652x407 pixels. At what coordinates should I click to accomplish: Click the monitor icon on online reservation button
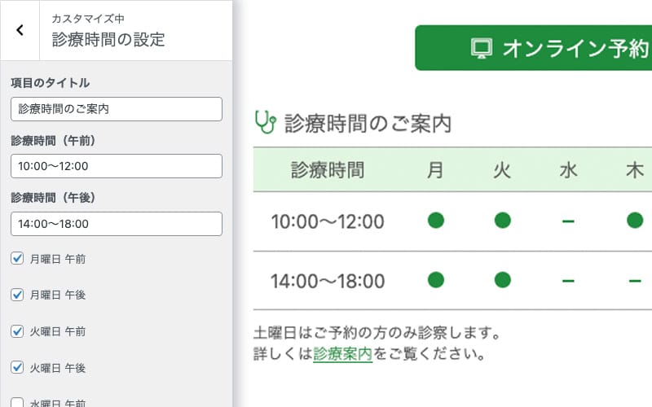pos(482,48)
